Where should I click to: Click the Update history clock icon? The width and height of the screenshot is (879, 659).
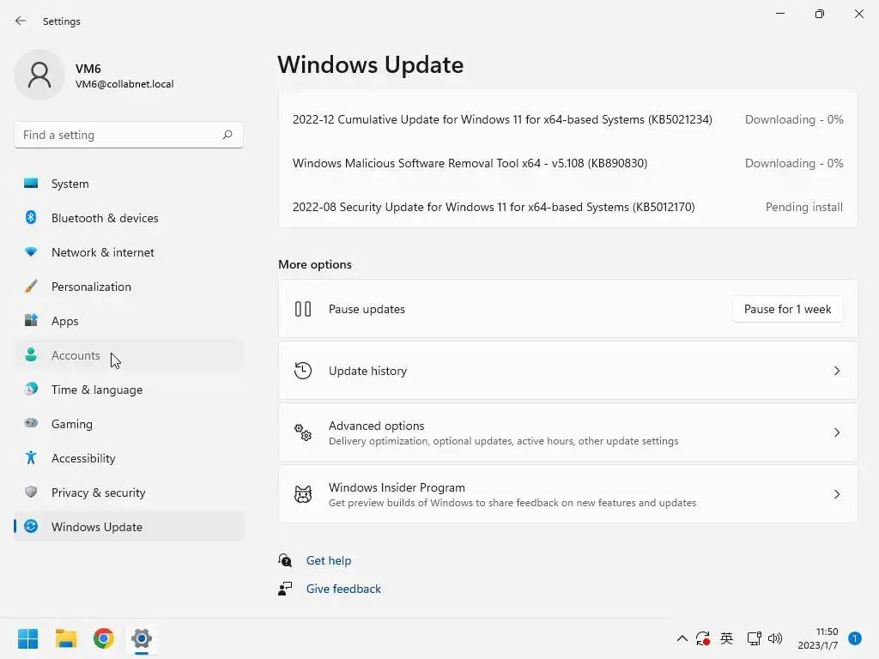coord(303,371)
